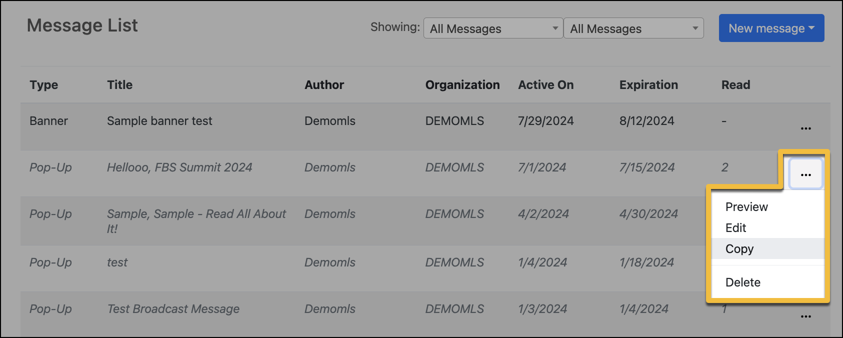Click the Author column header
843x338 pixels.
click(x=324, y=85)
